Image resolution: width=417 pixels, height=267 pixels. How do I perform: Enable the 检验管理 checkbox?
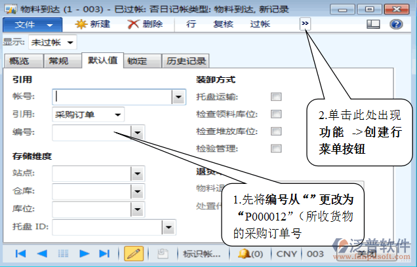tap(276, 149)
